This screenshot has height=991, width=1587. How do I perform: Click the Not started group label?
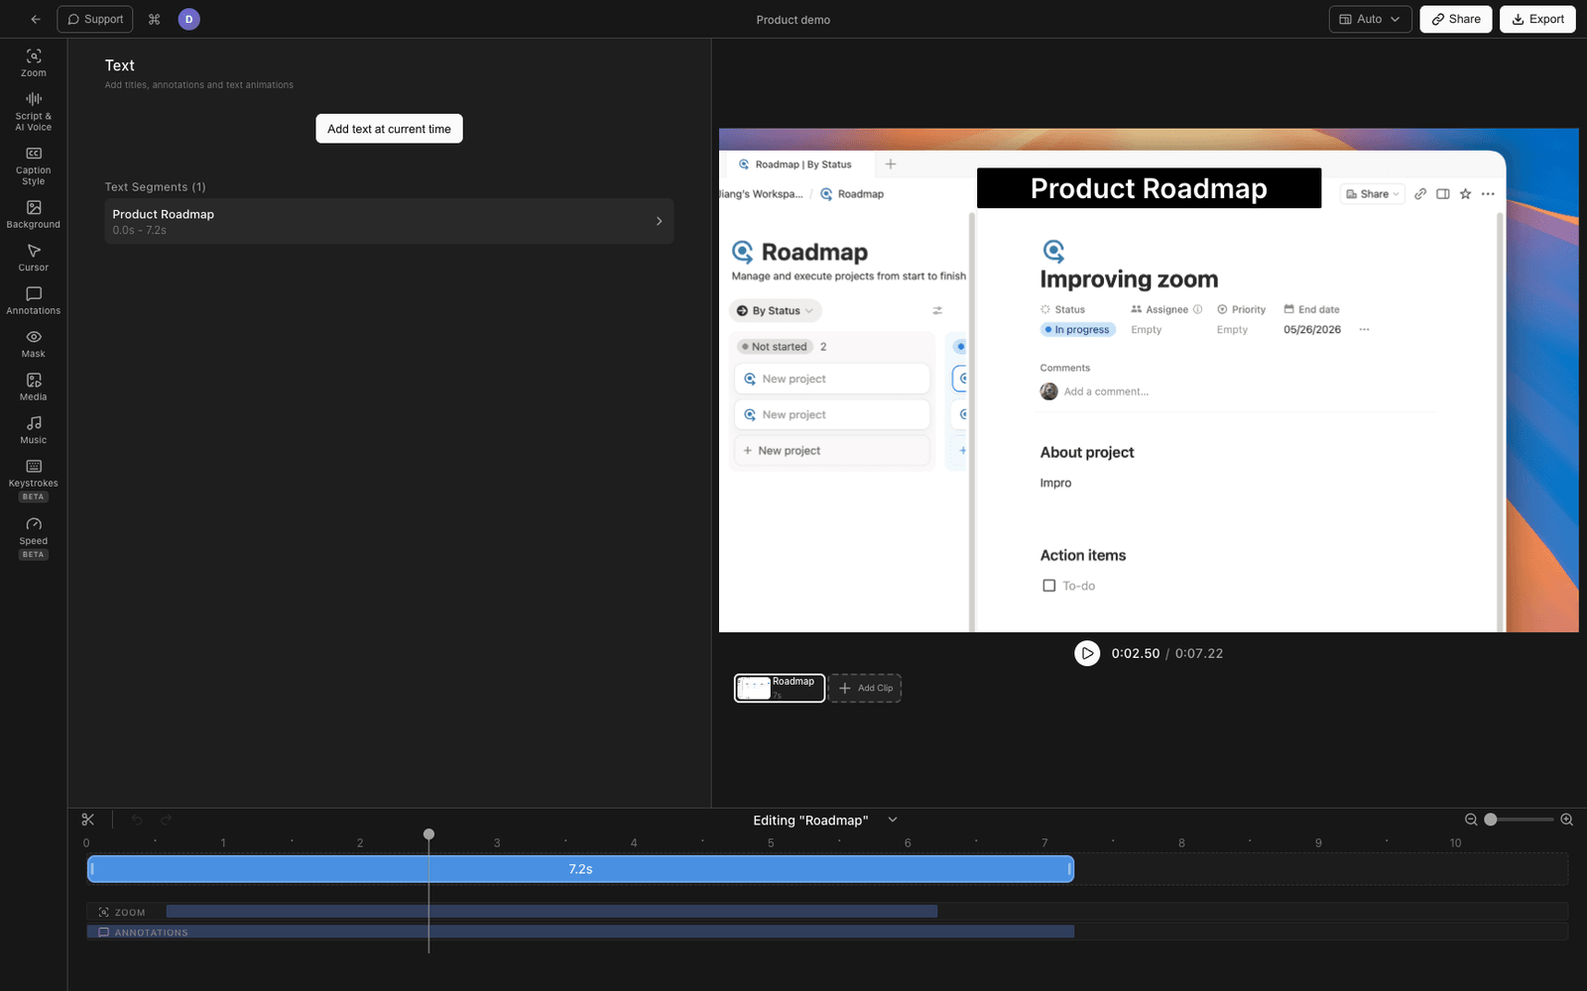(775, 347)
